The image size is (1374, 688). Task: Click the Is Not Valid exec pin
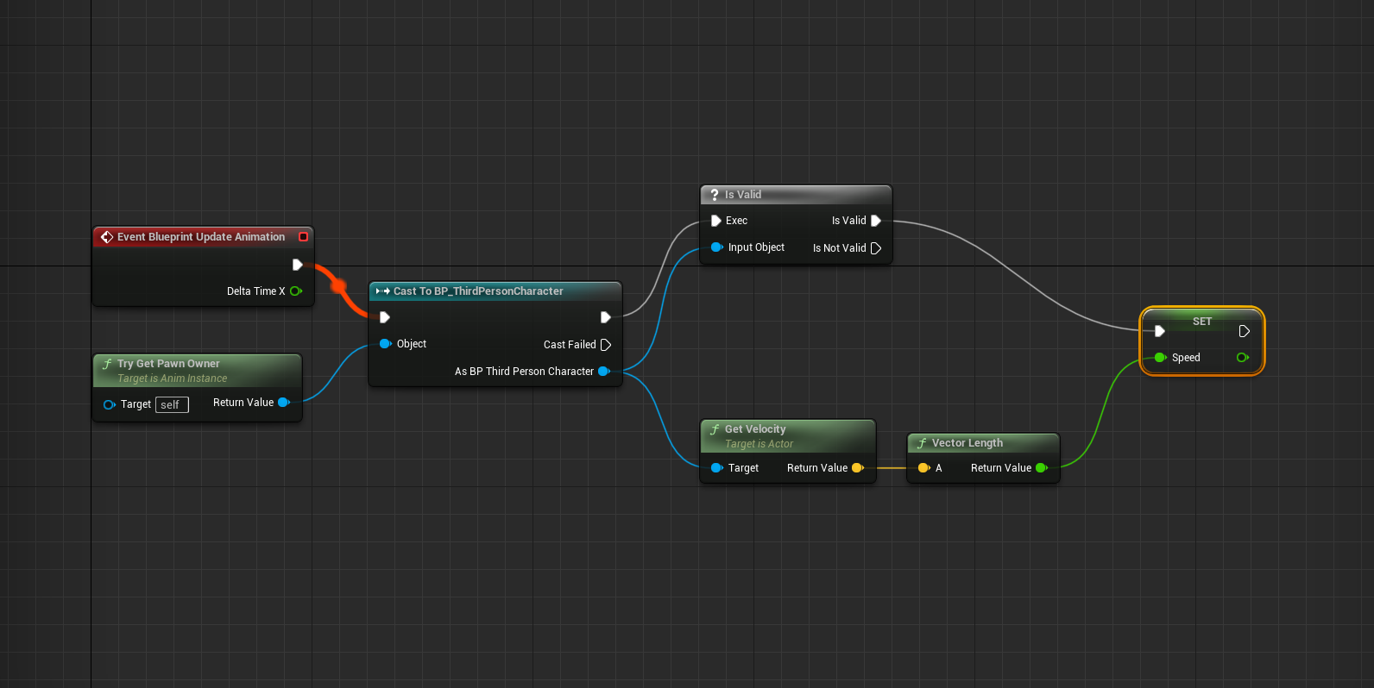pos(876,248)
